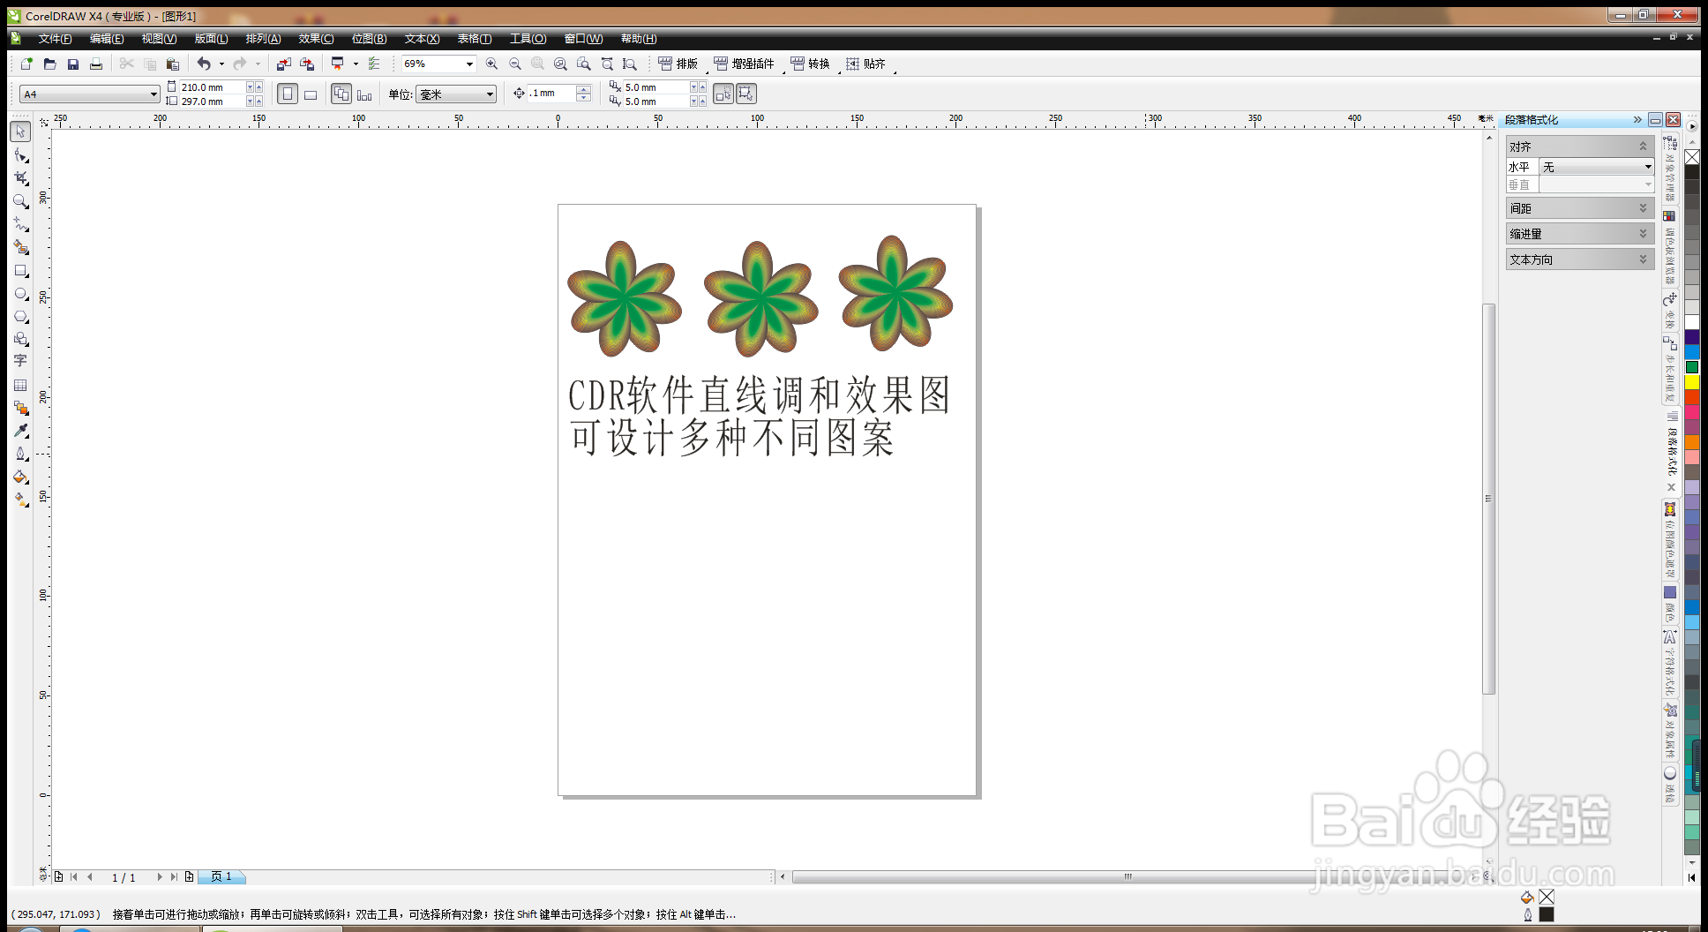Pick the green color swatch in palette
Viewport: 1708px width, 932px height.
(x=1692, y=367)
